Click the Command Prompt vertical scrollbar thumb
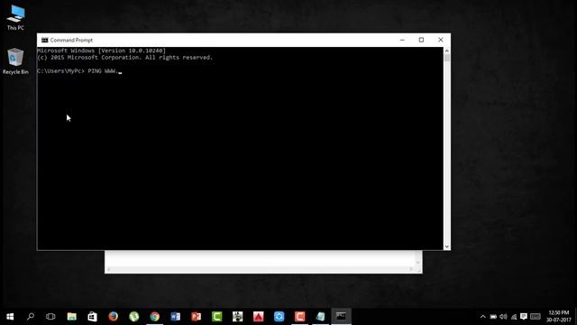Image resolution: width=577 pixels, height=325 pixels. 447,58
